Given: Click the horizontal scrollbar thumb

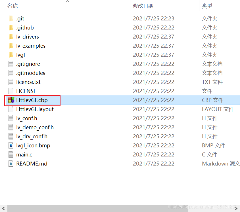Looking at the screenshot, I should tap(97, 208).
